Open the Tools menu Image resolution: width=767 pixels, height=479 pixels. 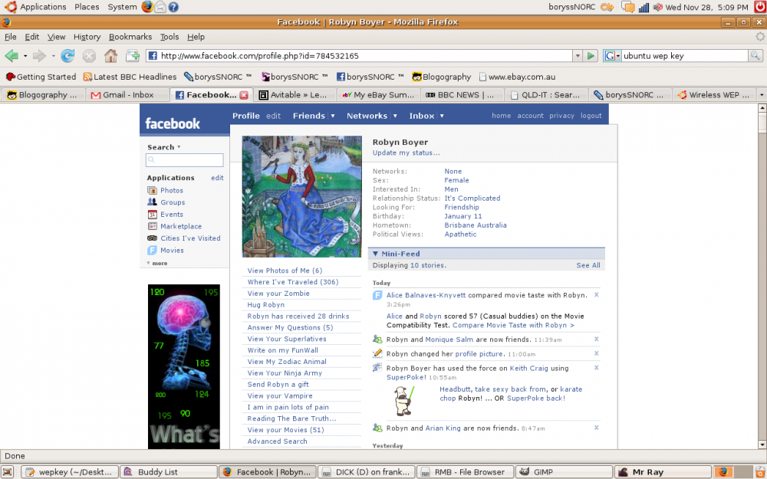click(170, 37)
